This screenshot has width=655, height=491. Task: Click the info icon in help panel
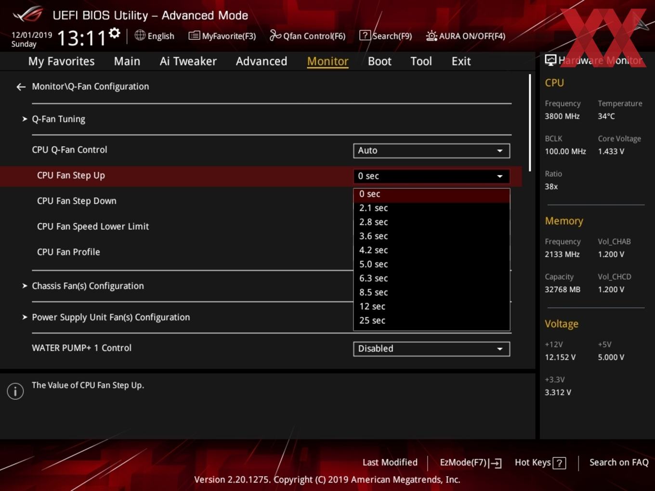click(15, 391)
